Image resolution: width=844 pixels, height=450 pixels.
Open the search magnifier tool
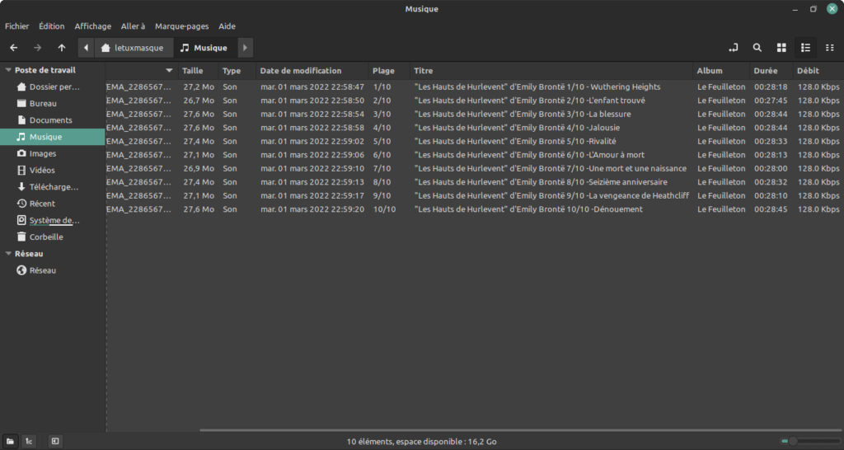(x=757, y=48)
